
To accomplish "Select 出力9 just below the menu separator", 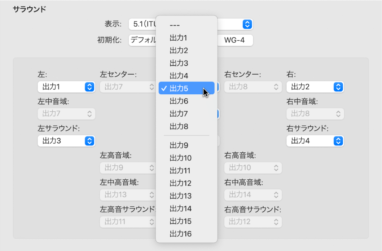I will pyautogui.click(x=179, y=145).
